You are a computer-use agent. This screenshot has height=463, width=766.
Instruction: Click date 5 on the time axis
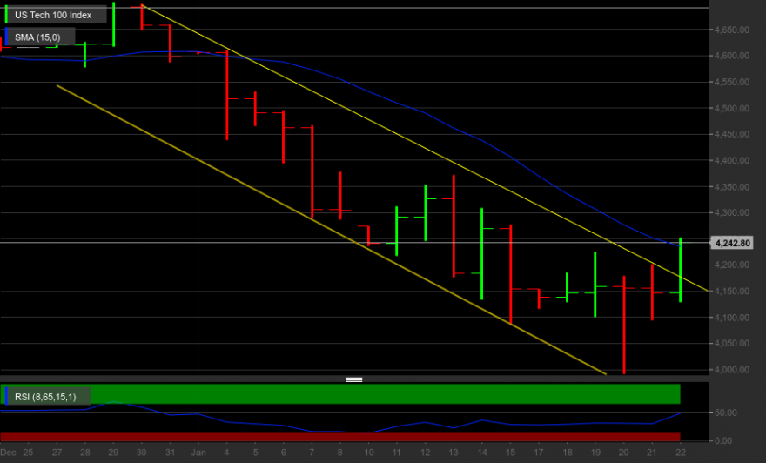[x=255, y=453]
